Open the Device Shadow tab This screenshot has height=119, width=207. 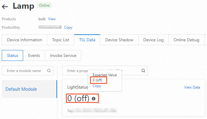pyautogui.click(x=119, y=40)
